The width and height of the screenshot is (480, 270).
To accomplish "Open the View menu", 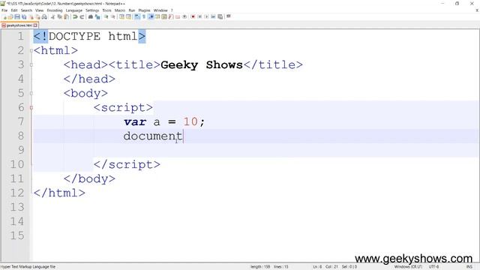I will (39, 10).
